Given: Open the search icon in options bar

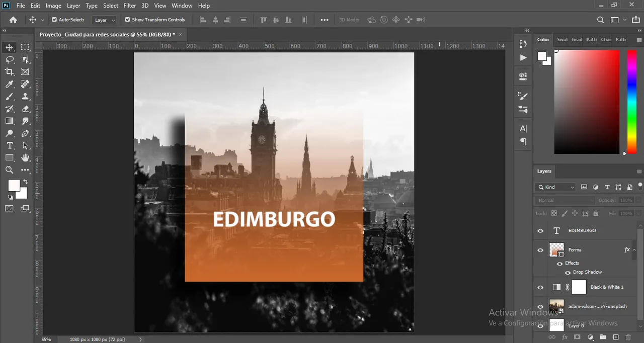Looking at the screenshot, I should 600,20.
